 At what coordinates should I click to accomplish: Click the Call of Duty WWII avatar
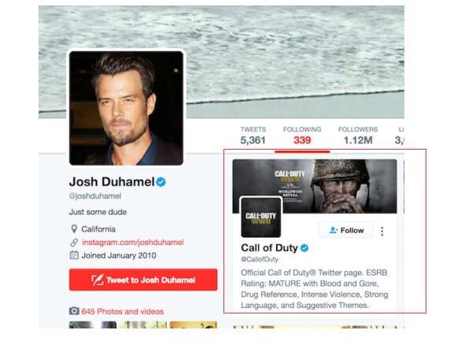point(261,217)
